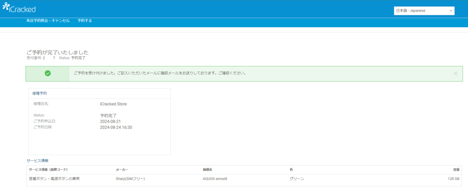The width and height of the screenshot is (468, 190).
Task: Open the 日本語 - Japanese language dropdown
Action: pos(424,11)
